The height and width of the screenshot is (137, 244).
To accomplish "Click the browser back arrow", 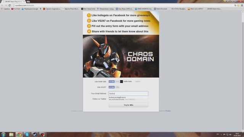I will click(2, 5).
